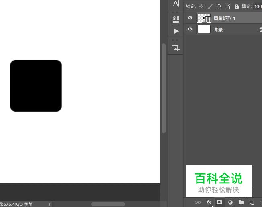Create a new layer
Screen dimensions: 262x207
252,203
